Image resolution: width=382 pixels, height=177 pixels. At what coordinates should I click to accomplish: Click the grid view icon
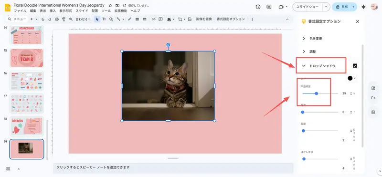click(8, 169)
